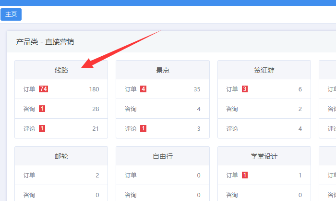Image resolution: width=336 pixels, height=201 pixels.
Task: Open the 邮轮 card header
Action: pos(61,156)
